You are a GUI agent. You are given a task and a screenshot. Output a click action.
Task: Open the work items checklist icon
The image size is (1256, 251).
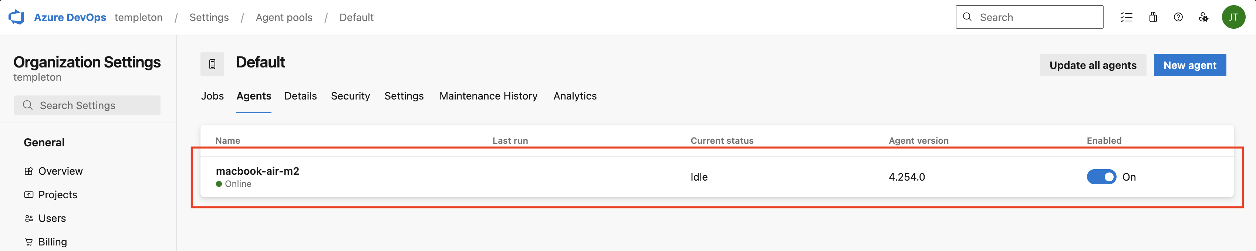(1126, 17)
